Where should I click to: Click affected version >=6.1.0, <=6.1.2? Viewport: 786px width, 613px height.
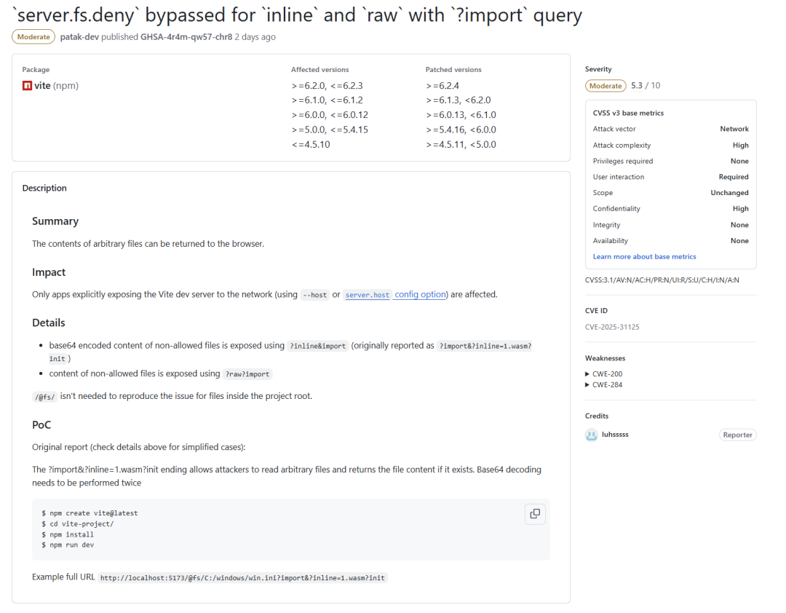pos(327,100)
